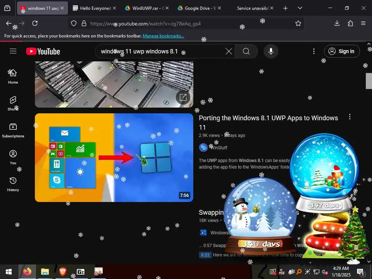Run search with the magnifier button
372x279 pixels.
coord(246,51)
